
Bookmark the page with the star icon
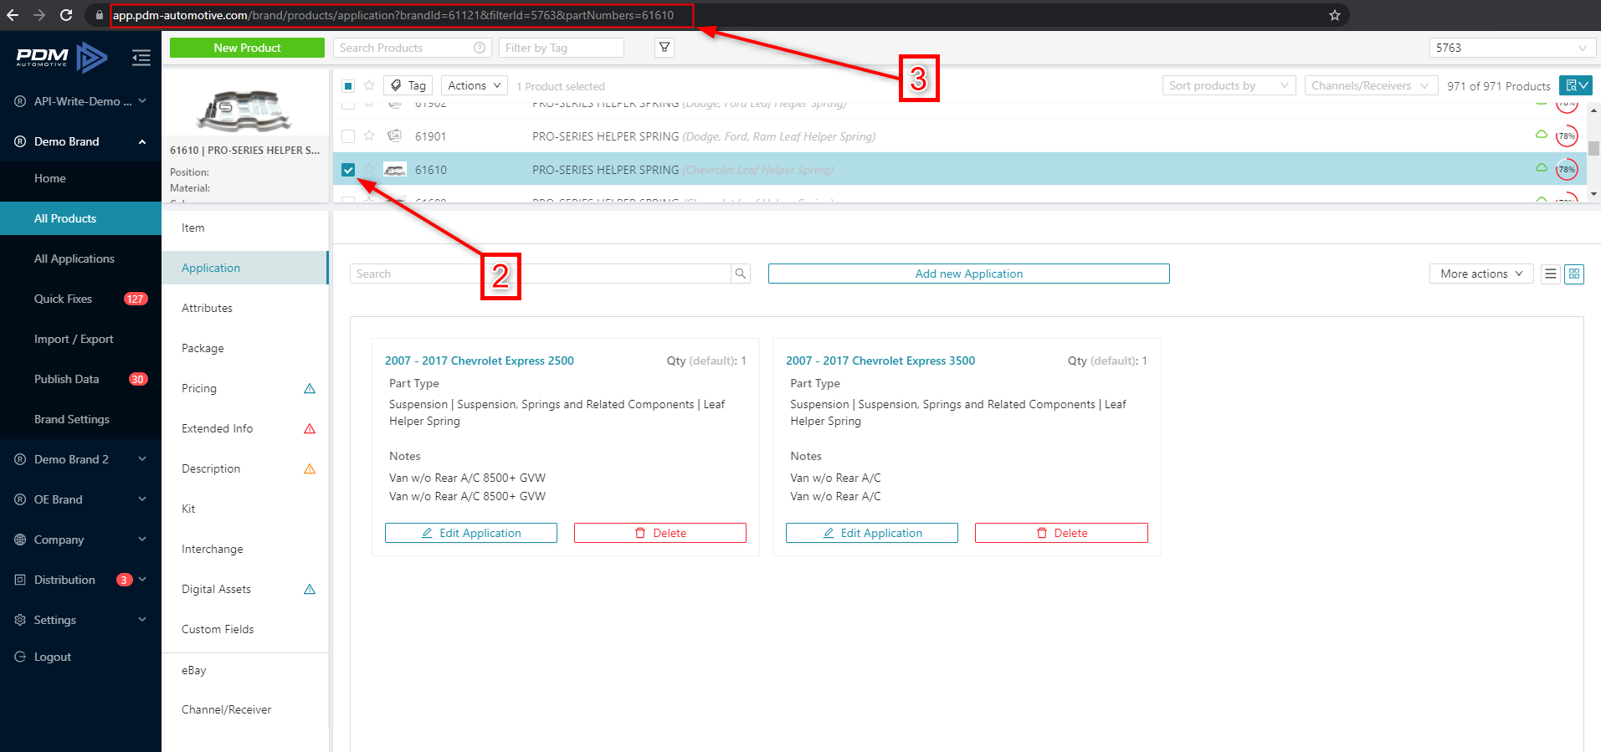(1335, 15)
